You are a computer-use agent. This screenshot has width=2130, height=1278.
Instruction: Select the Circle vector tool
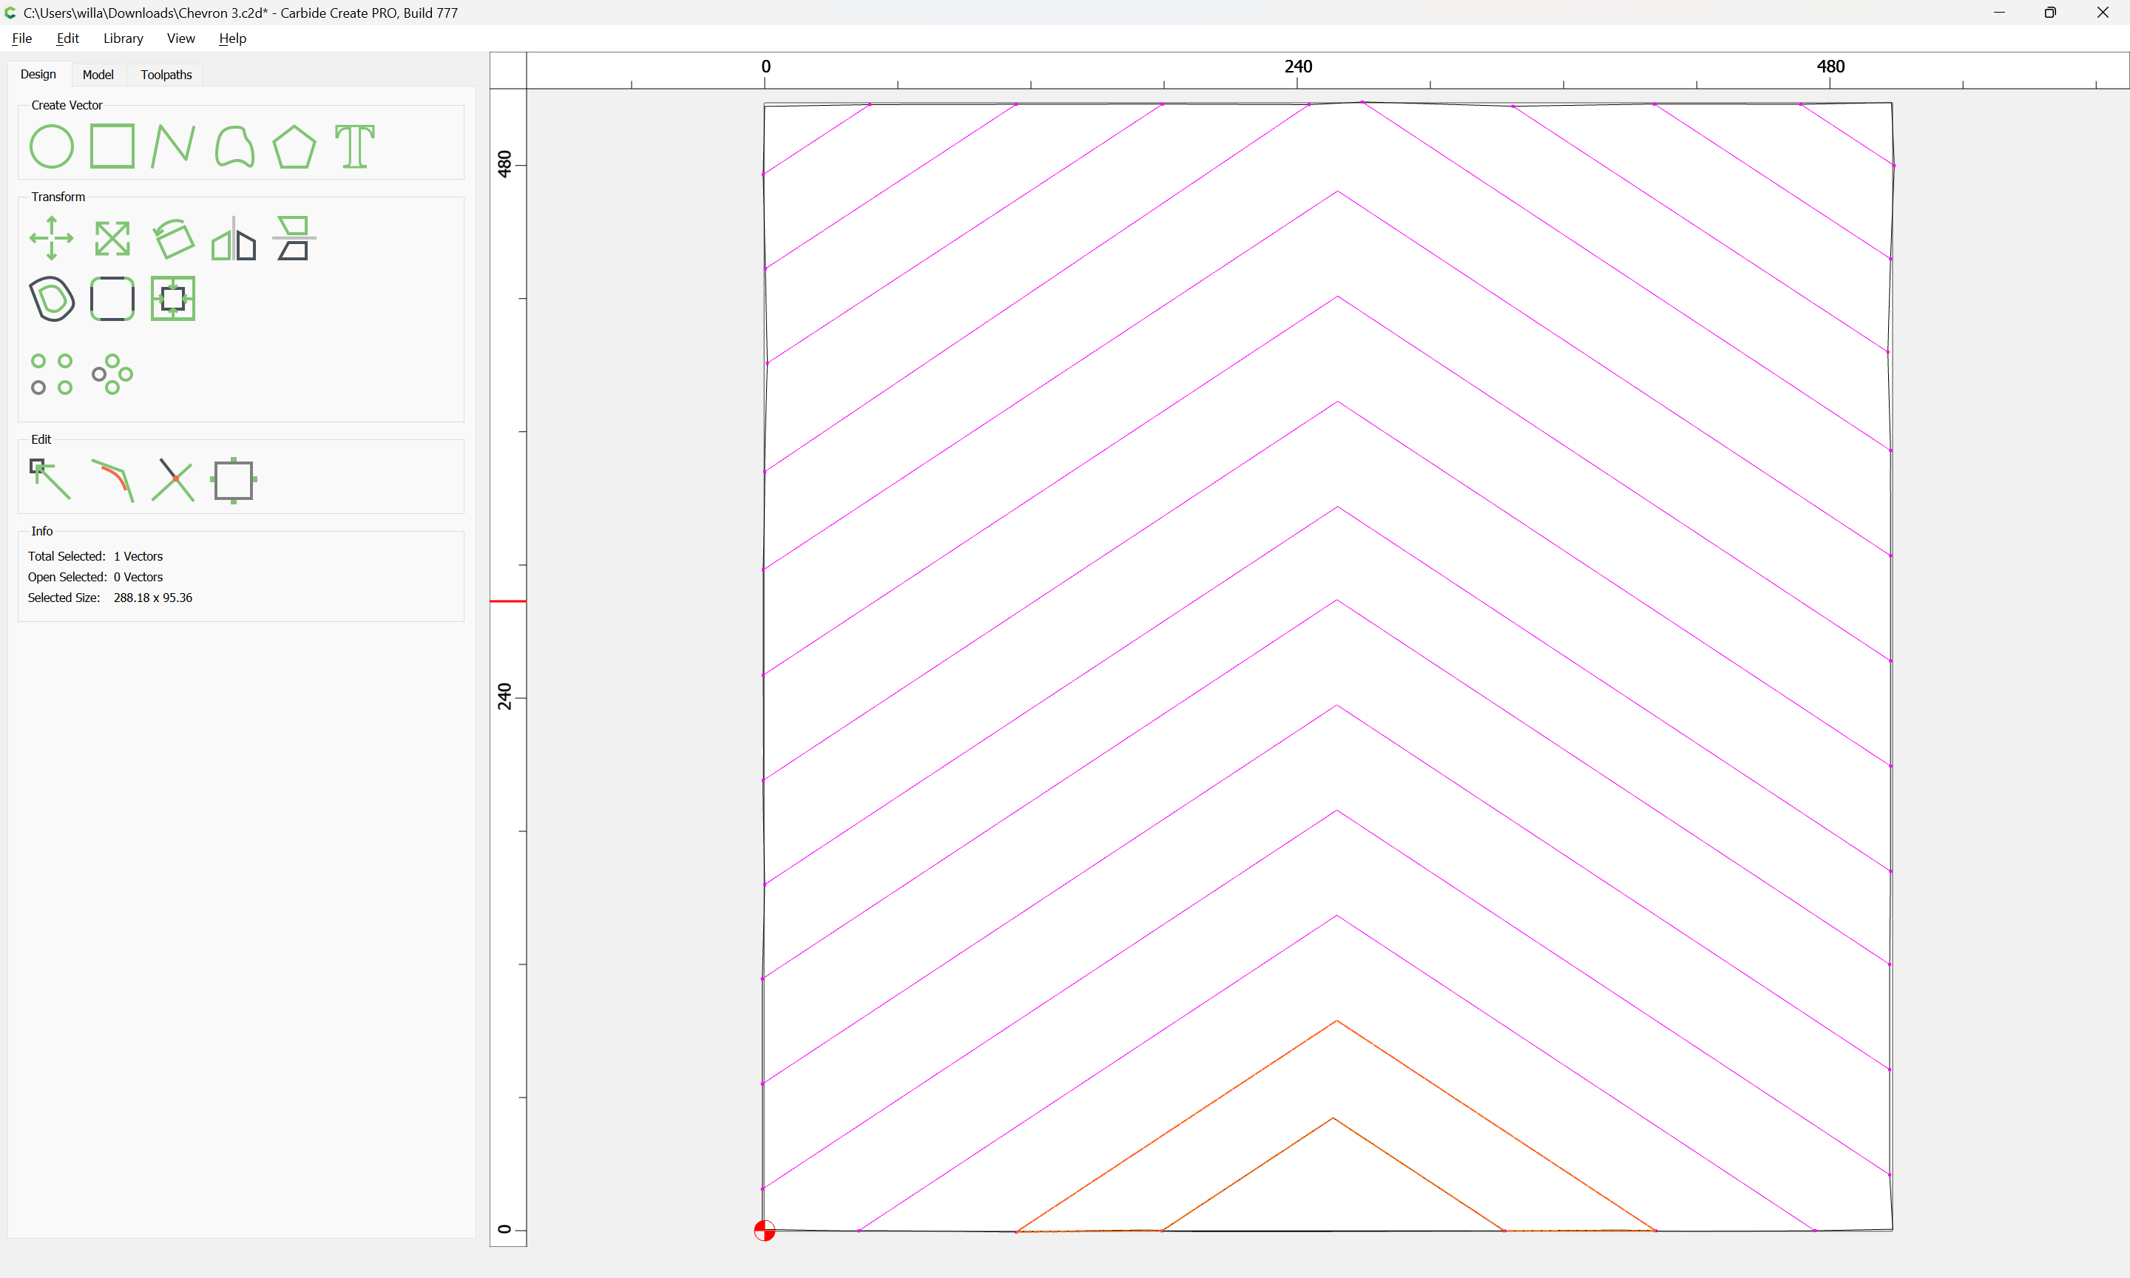[x=52, y=146]
